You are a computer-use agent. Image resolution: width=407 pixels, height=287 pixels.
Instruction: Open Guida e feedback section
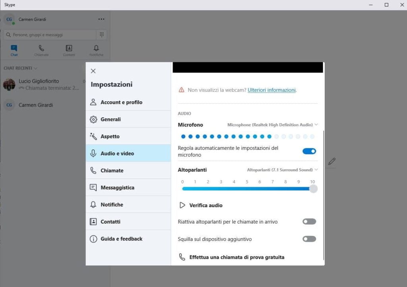128,239
